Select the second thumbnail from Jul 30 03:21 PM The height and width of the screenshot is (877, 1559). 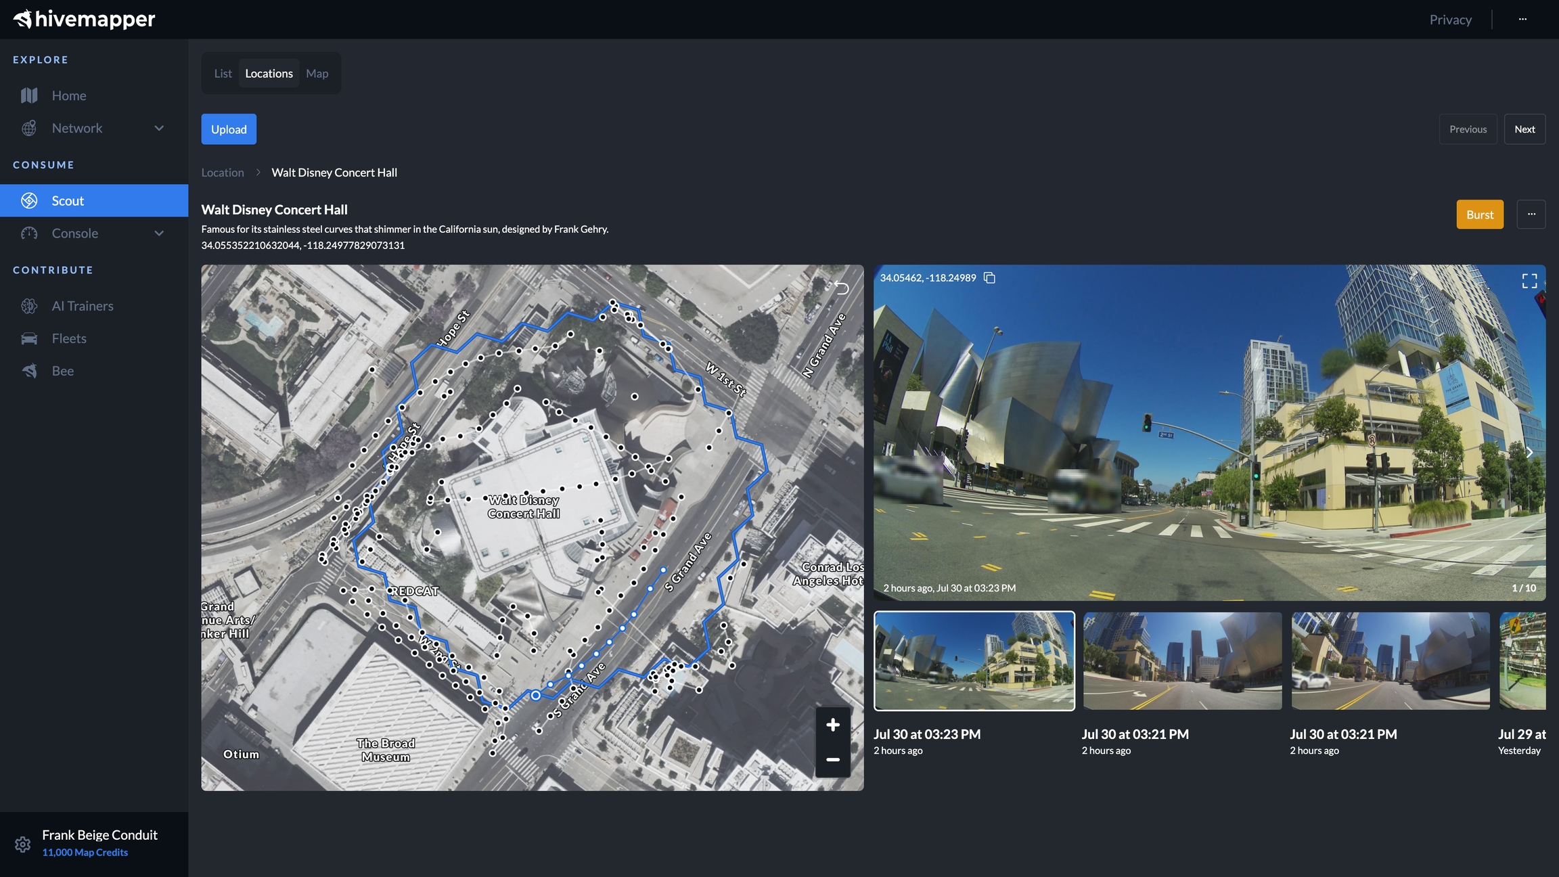(1182, 661)
